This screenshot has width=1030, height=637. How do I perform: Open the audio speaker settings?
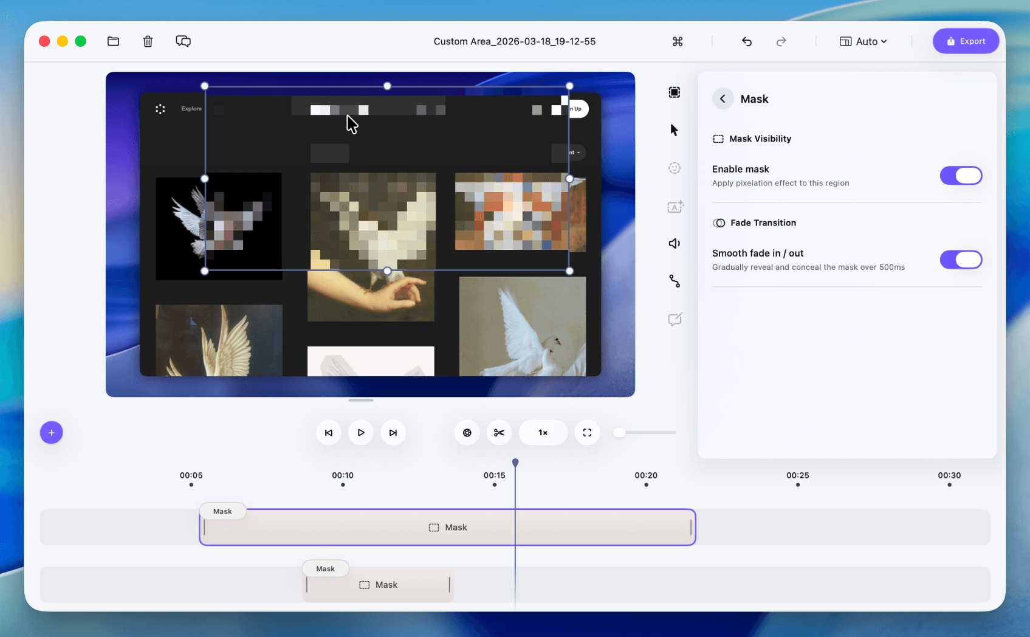[x=674, y=244]
